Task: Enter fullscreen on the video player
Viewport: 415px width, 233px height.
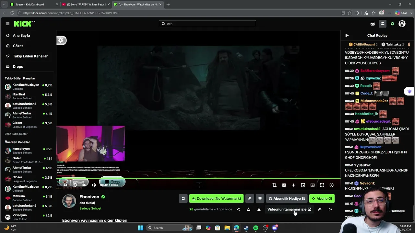Action: tap(322, 185)
